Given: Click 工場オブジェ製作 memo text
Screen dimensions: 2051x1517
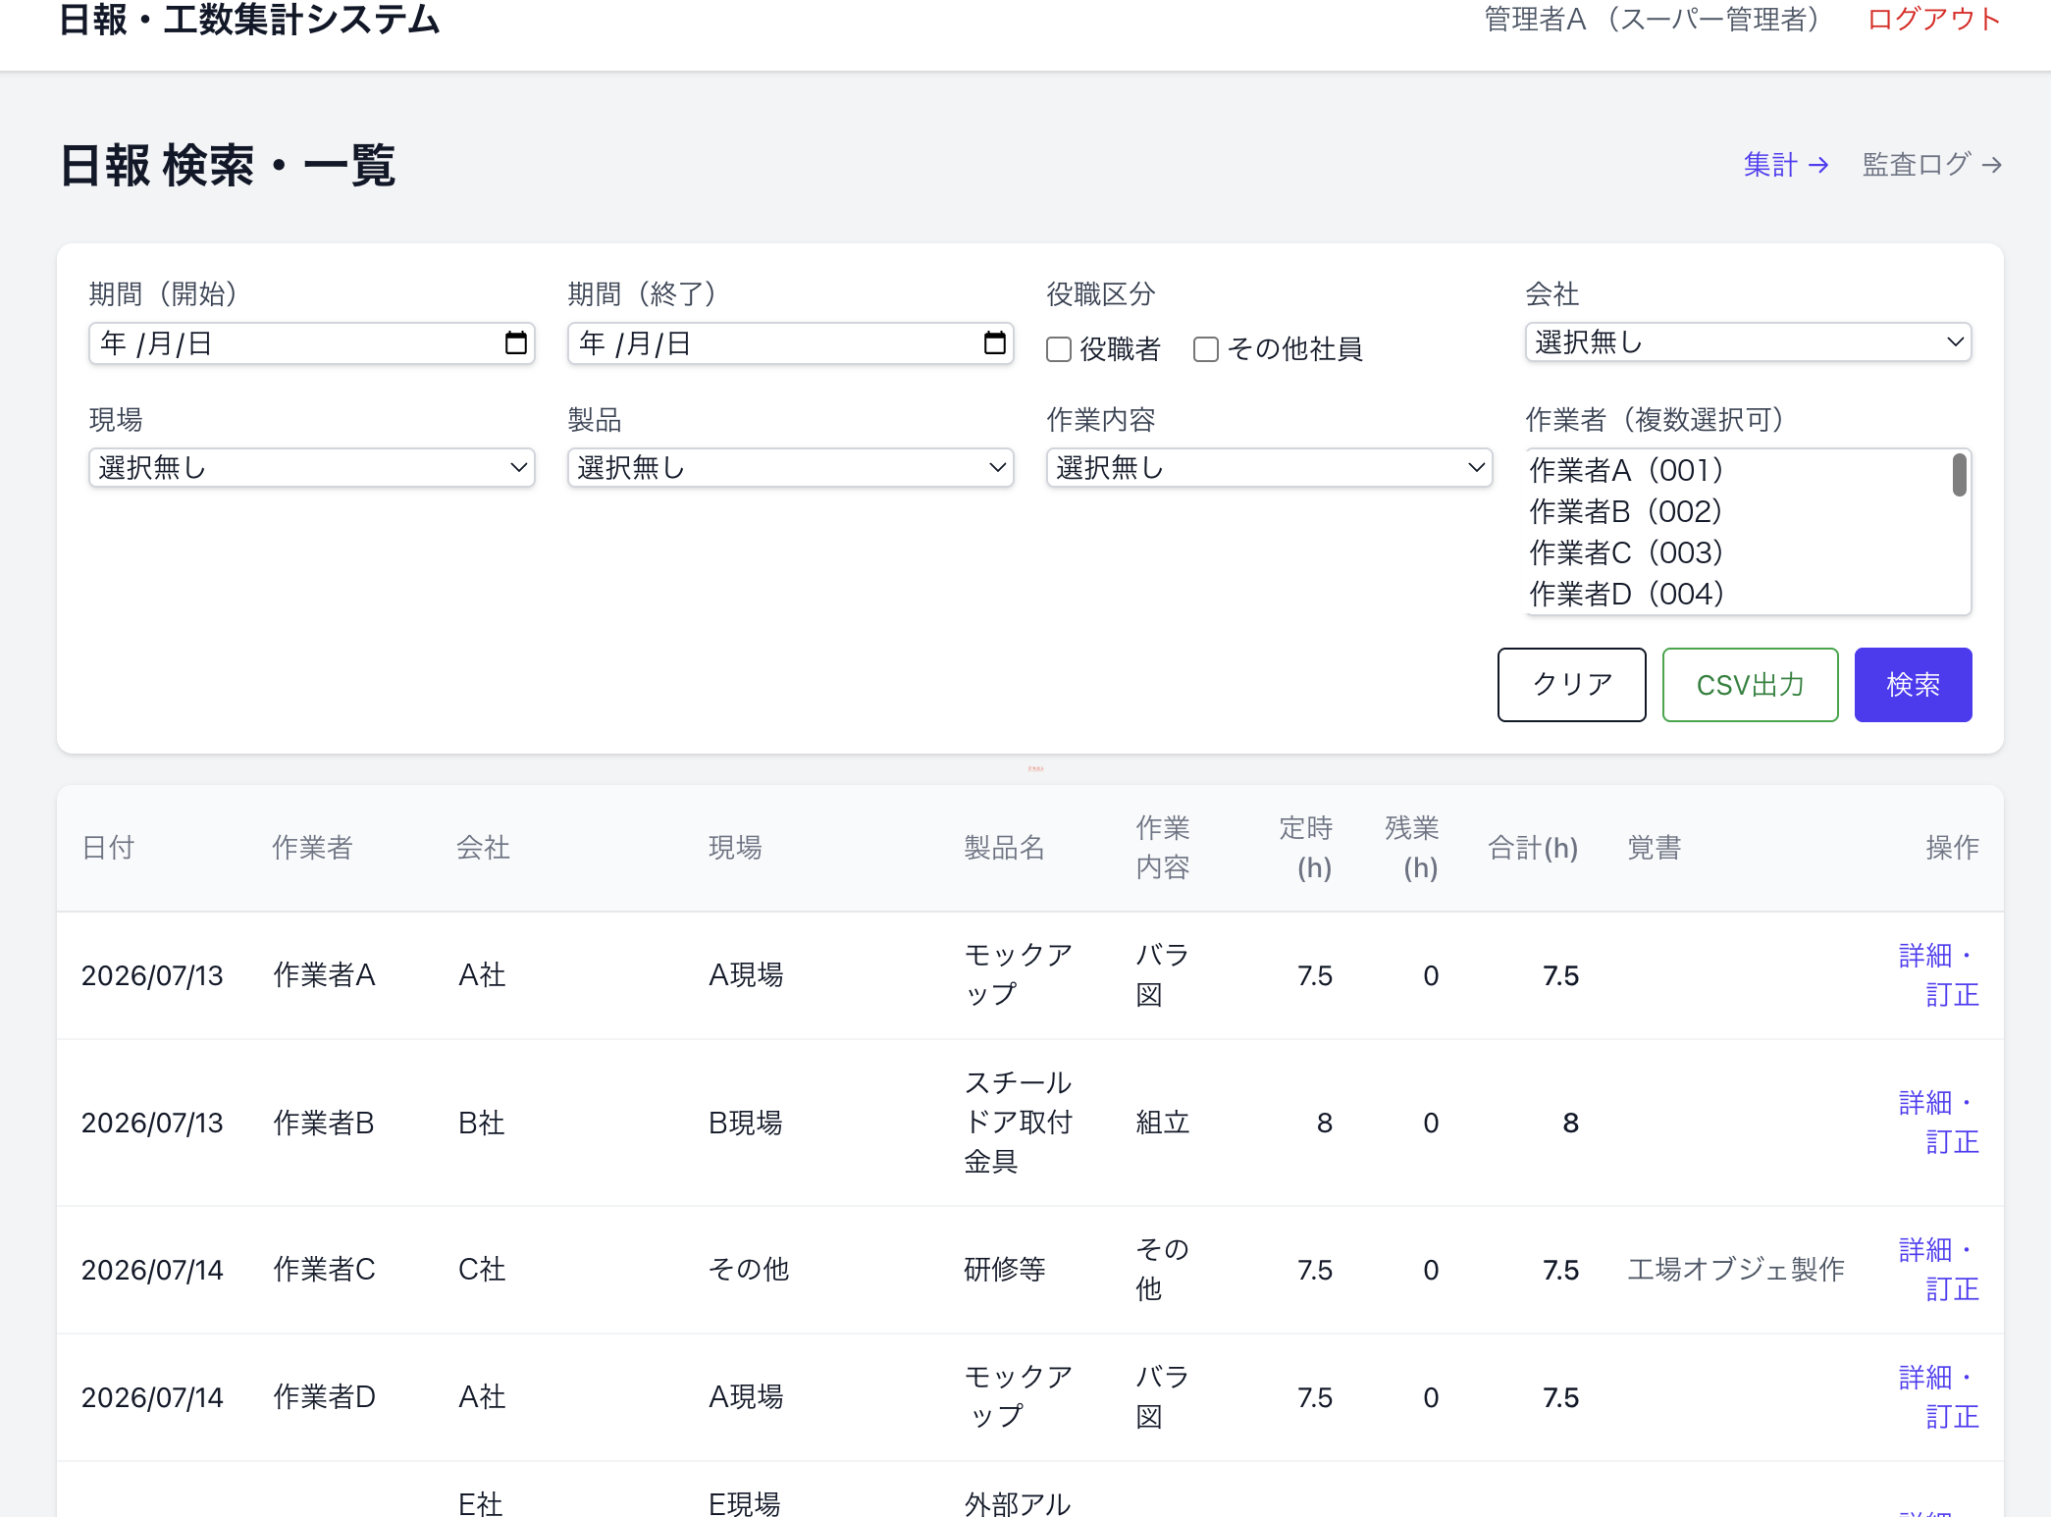Looking at the screenshot, I should (x=1736, y=1270).
